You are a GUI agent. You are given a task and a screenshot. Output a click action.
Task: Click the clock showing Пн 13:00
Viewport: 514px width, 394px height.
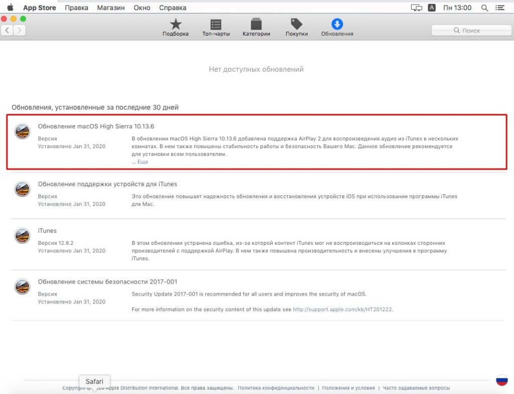point(457,8)
